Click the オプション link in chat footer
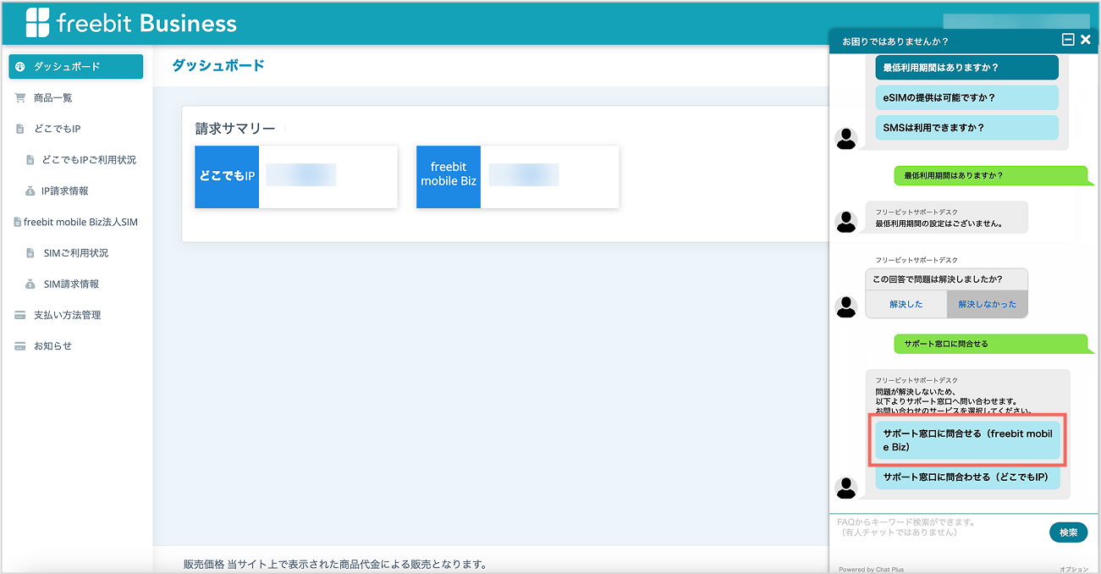 coord(1073,570)
